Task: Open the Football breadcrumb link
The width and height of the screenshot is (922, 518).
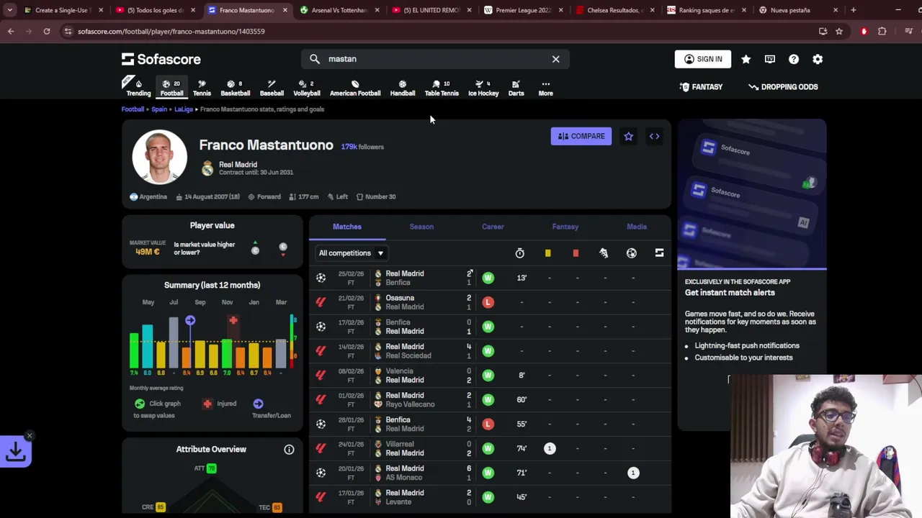Action: 133,109
